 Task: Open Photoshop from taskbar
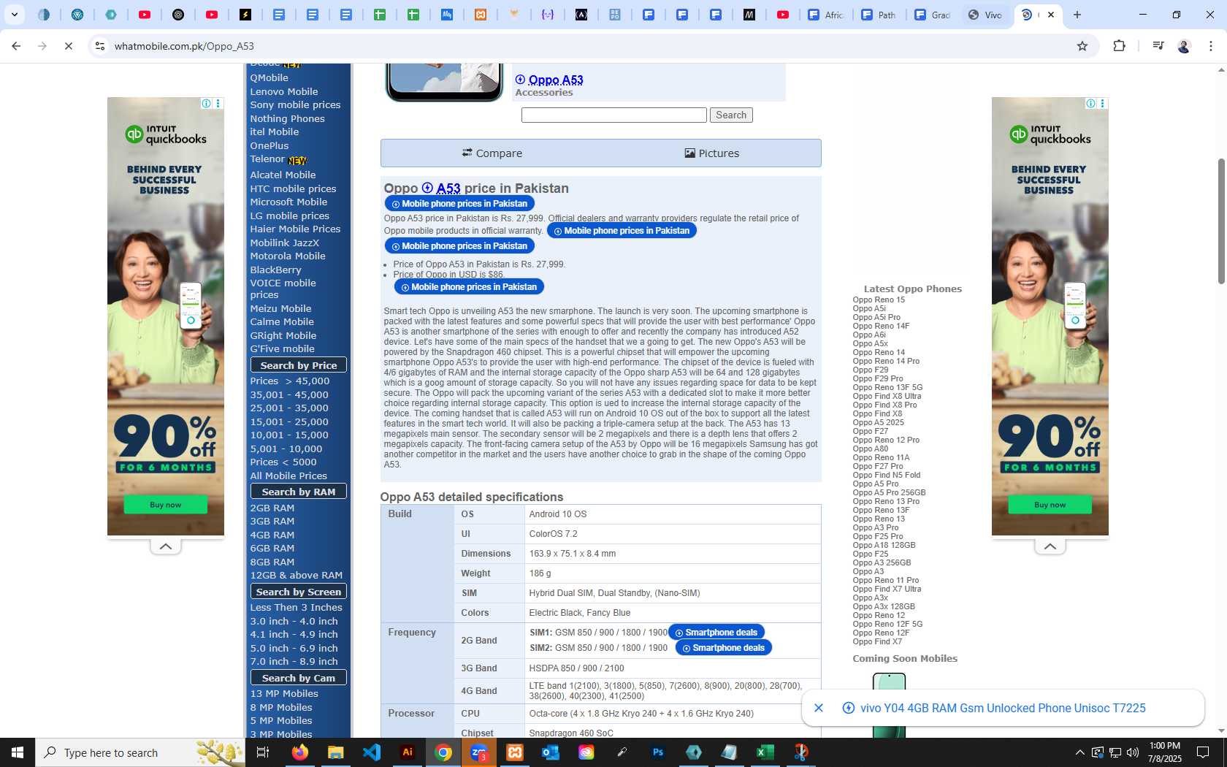[658, 752]
